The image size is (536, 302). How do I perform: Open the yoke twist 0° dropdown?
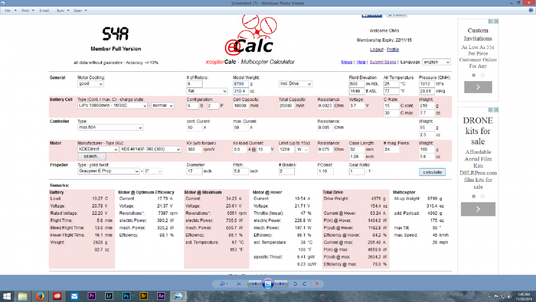coord(153,171)
